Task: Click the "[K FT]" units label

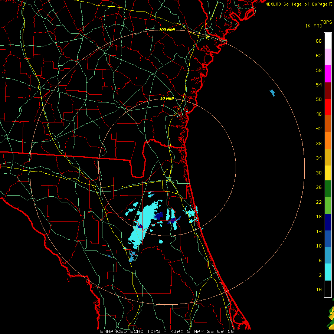Action: pyautogui.click(x=314, y=26)
